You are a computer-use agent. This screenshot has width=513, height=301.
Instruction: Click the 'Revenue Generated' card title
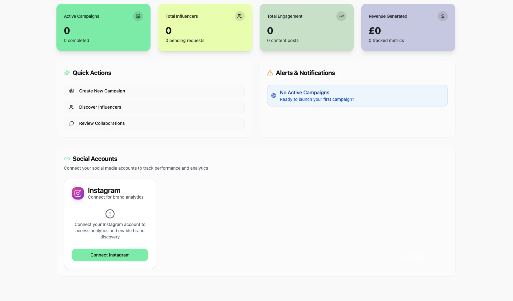coord(388,16)
